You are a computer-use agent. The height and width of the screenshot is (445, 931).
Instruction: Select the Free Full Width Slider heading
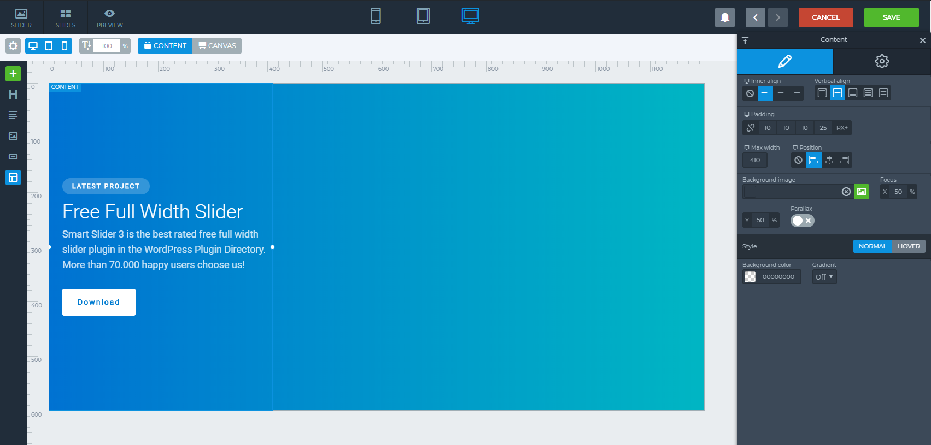point(153,212)
